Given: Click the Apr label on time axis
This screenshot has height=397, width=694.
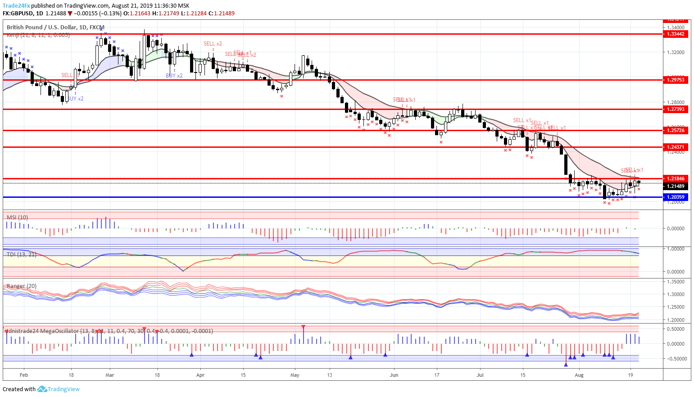Looking at the screenshot, I should (x=200, y=374).
